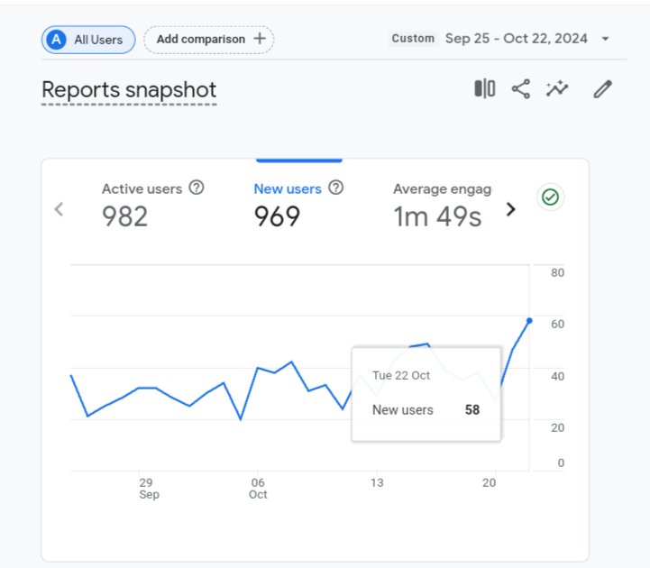This screenshot has height=568, width=650.
Task: Show next metrics with right chevron
Action: tap(510, 209)
